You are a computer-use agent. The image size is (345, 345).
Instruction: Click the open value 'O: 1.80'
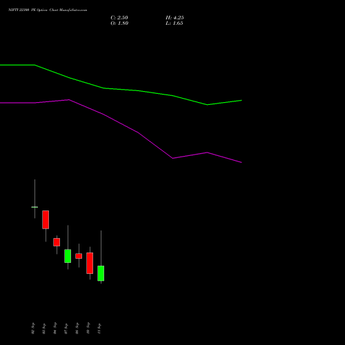(119, 23)
